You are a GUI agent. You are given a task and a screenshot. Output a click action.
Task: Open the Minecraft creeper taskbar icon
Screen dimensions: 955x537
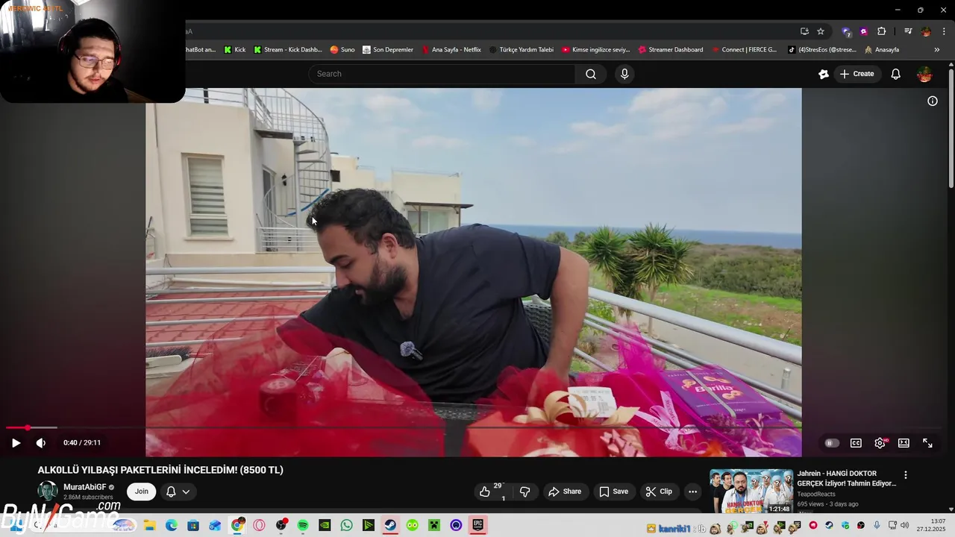click(x=434, y=526)
